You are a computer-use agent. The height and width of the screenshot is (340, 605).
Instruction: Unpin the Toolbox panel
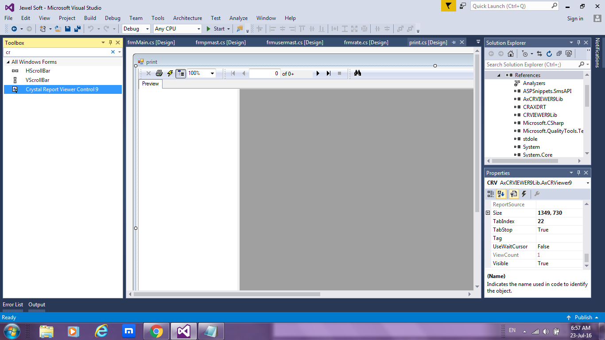(110, 42)
